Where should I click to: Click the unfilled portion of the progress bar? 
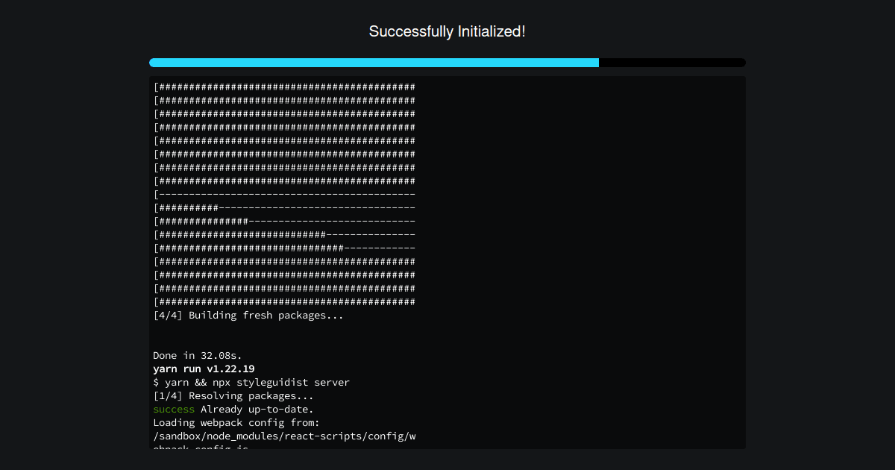pos(671,63)
